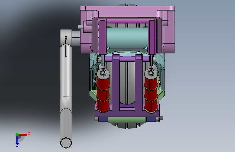This screenshot has width=235, height=152.
Task: Select the hex socket screw atop right red cylinder
Action: click(151, 72)
